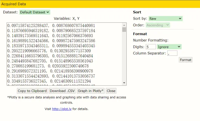Screen dimensions: 200x121
Task: Expand the Sort by Raw dropdown
Action: point(165,18)
